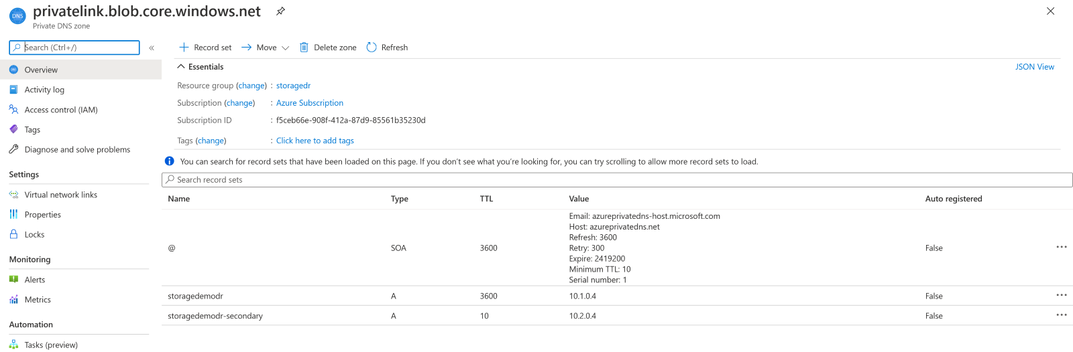Collapse the left sidebar menu

[152, 48]
